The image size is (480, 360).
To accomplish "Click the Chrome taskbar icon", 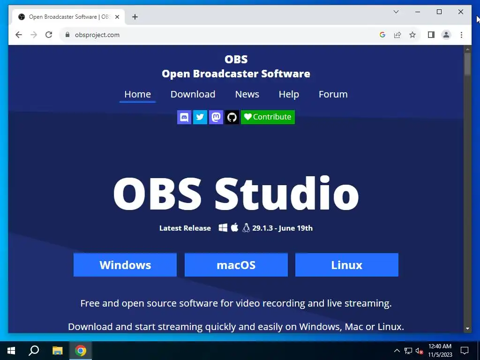I will 81,351.
